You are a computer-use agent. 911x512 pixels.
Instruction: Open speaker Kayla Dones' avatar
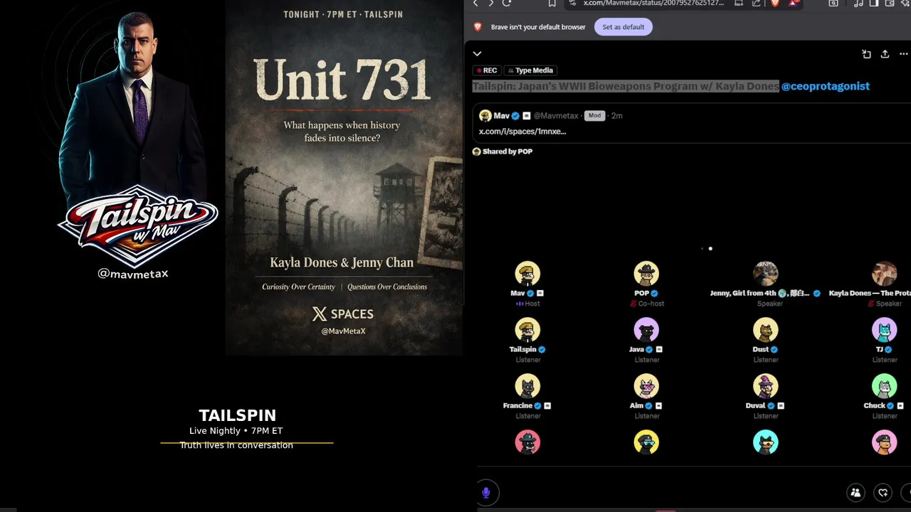pyautogui.click(x=885, y=274)
